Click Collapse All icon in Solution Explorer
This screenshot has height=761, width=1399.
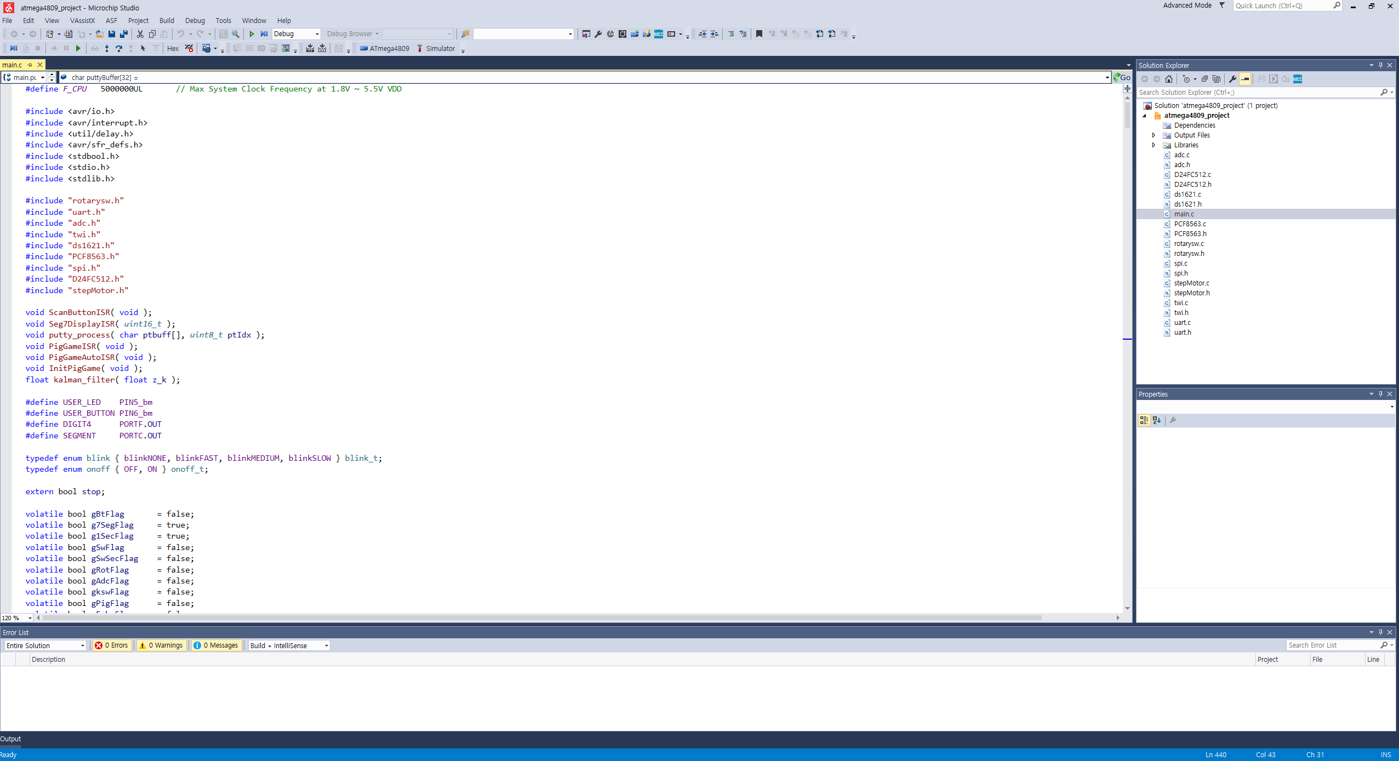pyautogui.click(x=1204, y=79)
